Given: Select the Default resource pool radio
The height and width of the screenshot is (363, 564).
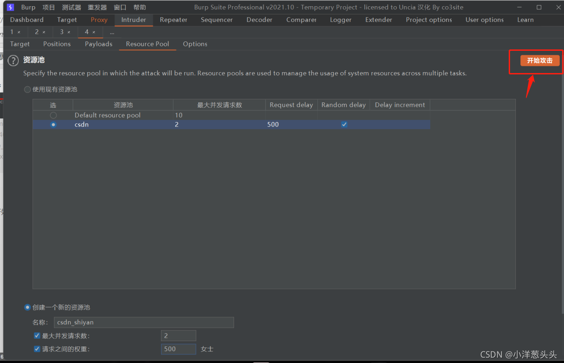Looking at the screenshot, I should pyautogui.click(x=54, y=115).
